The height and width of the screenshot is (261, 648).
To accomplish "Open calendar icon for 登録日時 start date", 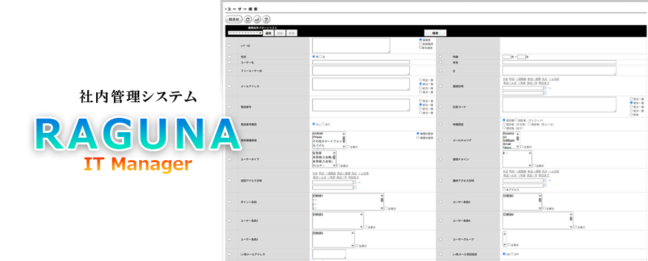I will (x=545, y=87).
